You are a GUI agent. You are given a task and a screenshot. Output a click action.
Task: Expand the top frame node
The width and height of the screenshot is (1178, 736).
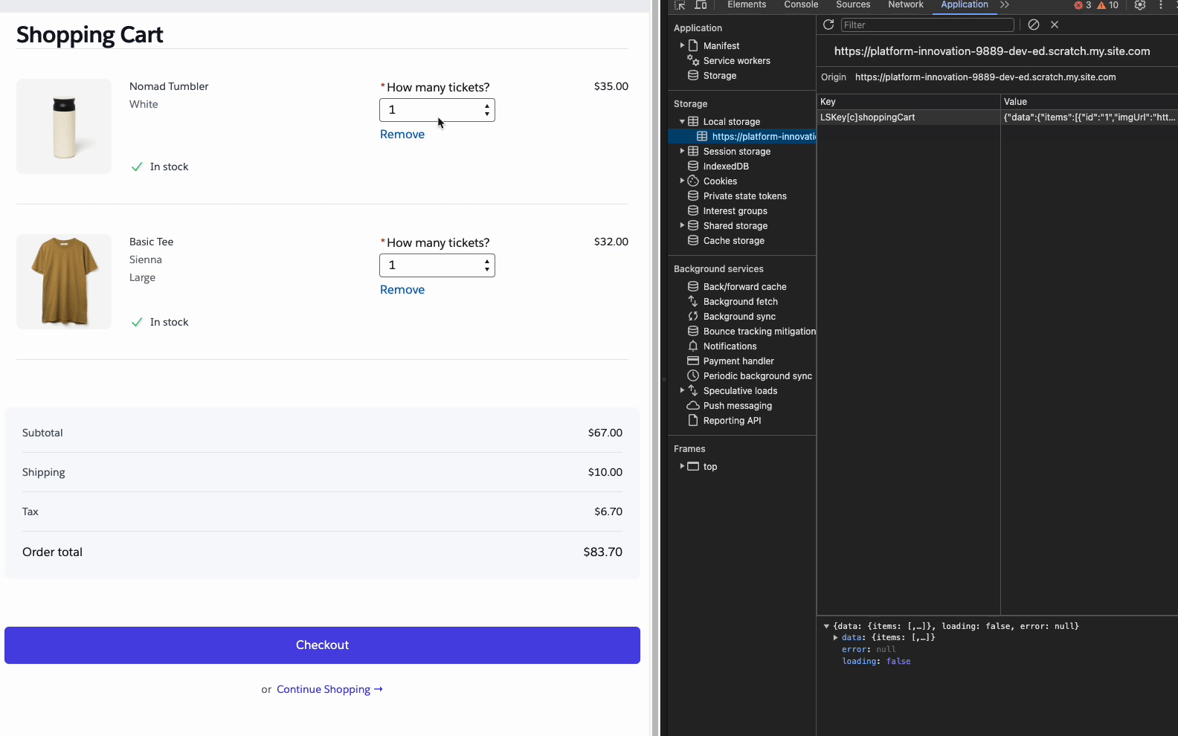(x=682, y=466)
